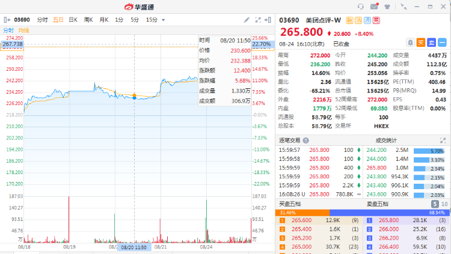This screenshot has width=451, height=254.
Task: Click the 宽 red tag icon
Action: pos(376,20)
